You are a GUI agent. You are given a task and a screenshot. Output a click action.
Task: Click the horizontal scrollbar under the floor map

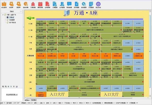pyautogui.click(x=87, y=98)
